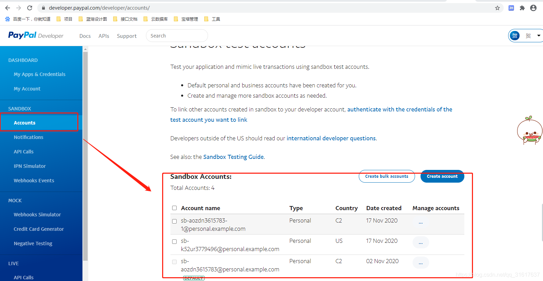
Task: Open the 接口文档 bookmark folder
Action: point(125,19)
